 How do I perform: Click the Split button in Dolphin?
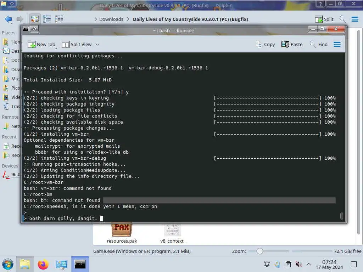pyautogui.click(x=324, y=19)
